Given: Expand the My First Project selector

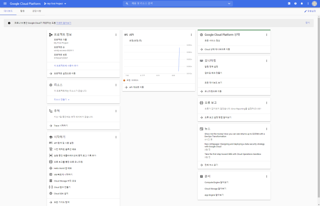Looking at the screenshot, I should tap(55, 3).
